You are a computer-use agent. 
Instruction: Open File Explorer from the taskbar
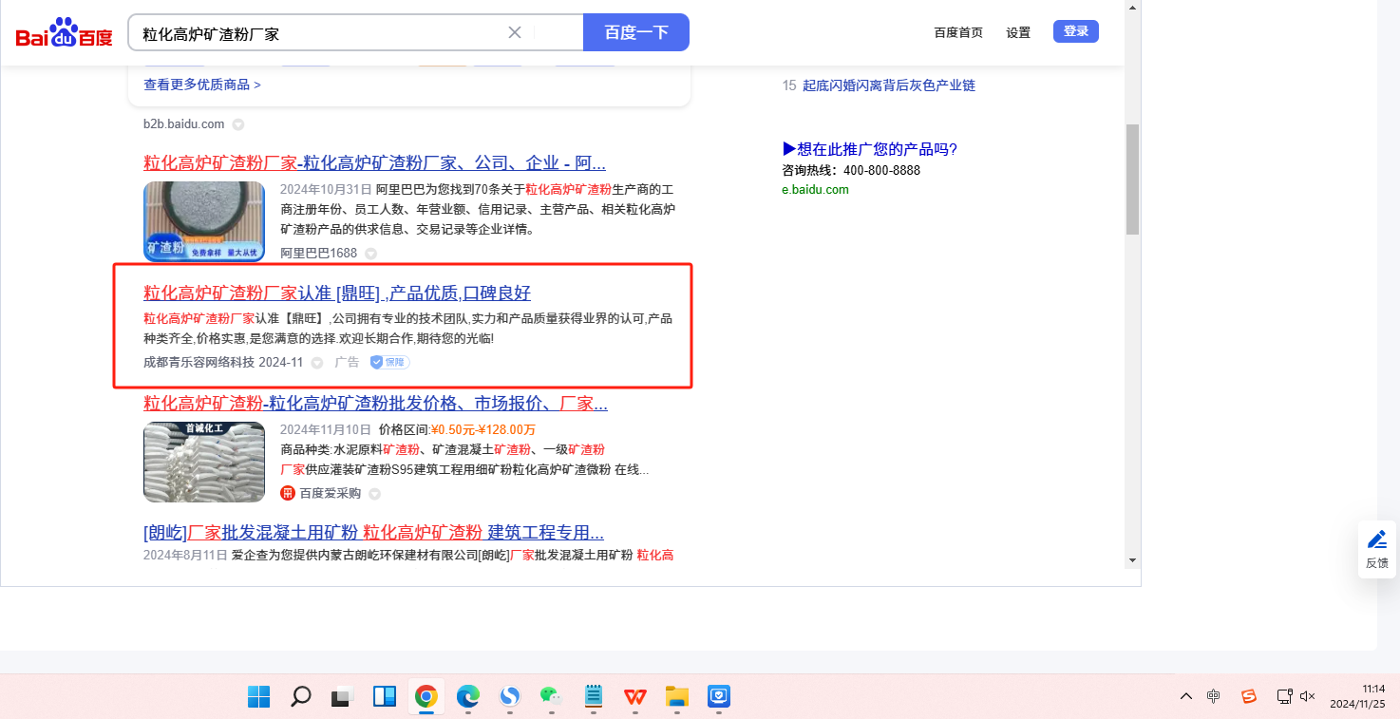pos(676,696)
